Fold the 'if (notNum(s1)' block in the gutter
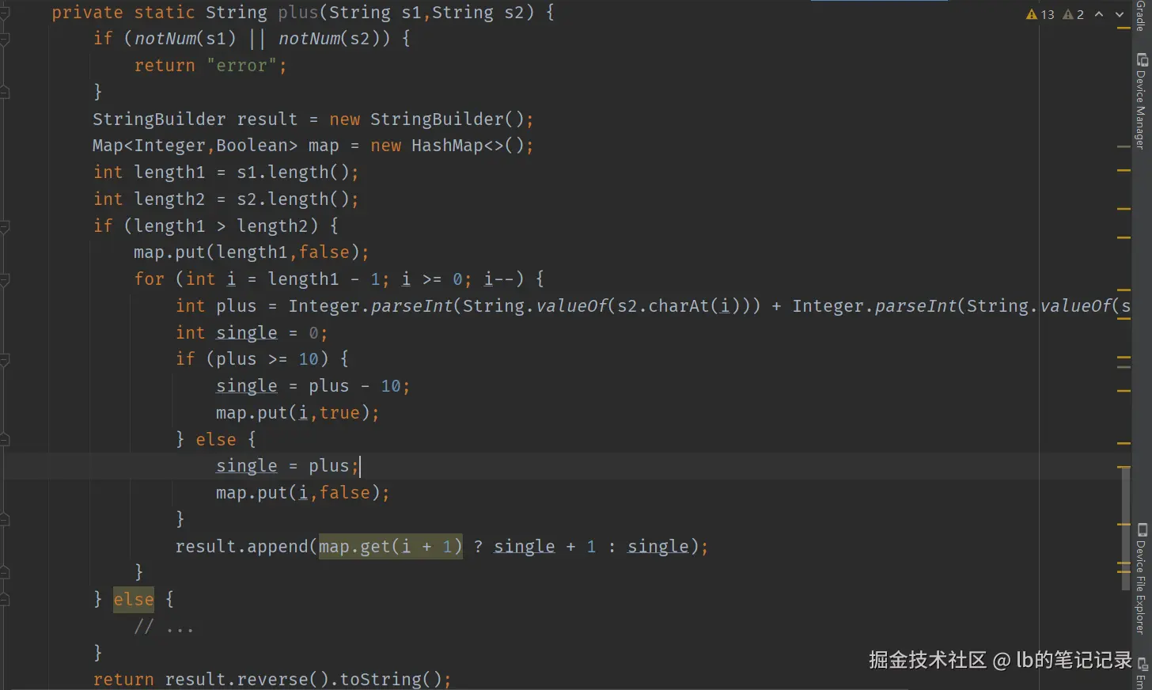This screenshot has height=690, width=1152. (5, 39)
